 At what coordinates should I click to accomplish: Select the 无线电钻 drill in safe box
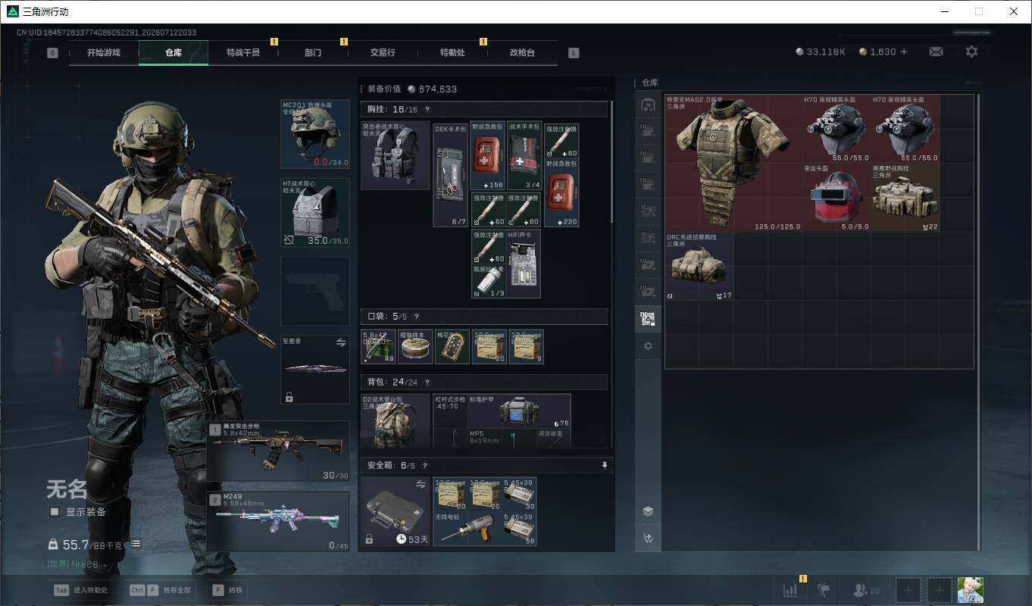pyautogui.click(x=468, y=529)
